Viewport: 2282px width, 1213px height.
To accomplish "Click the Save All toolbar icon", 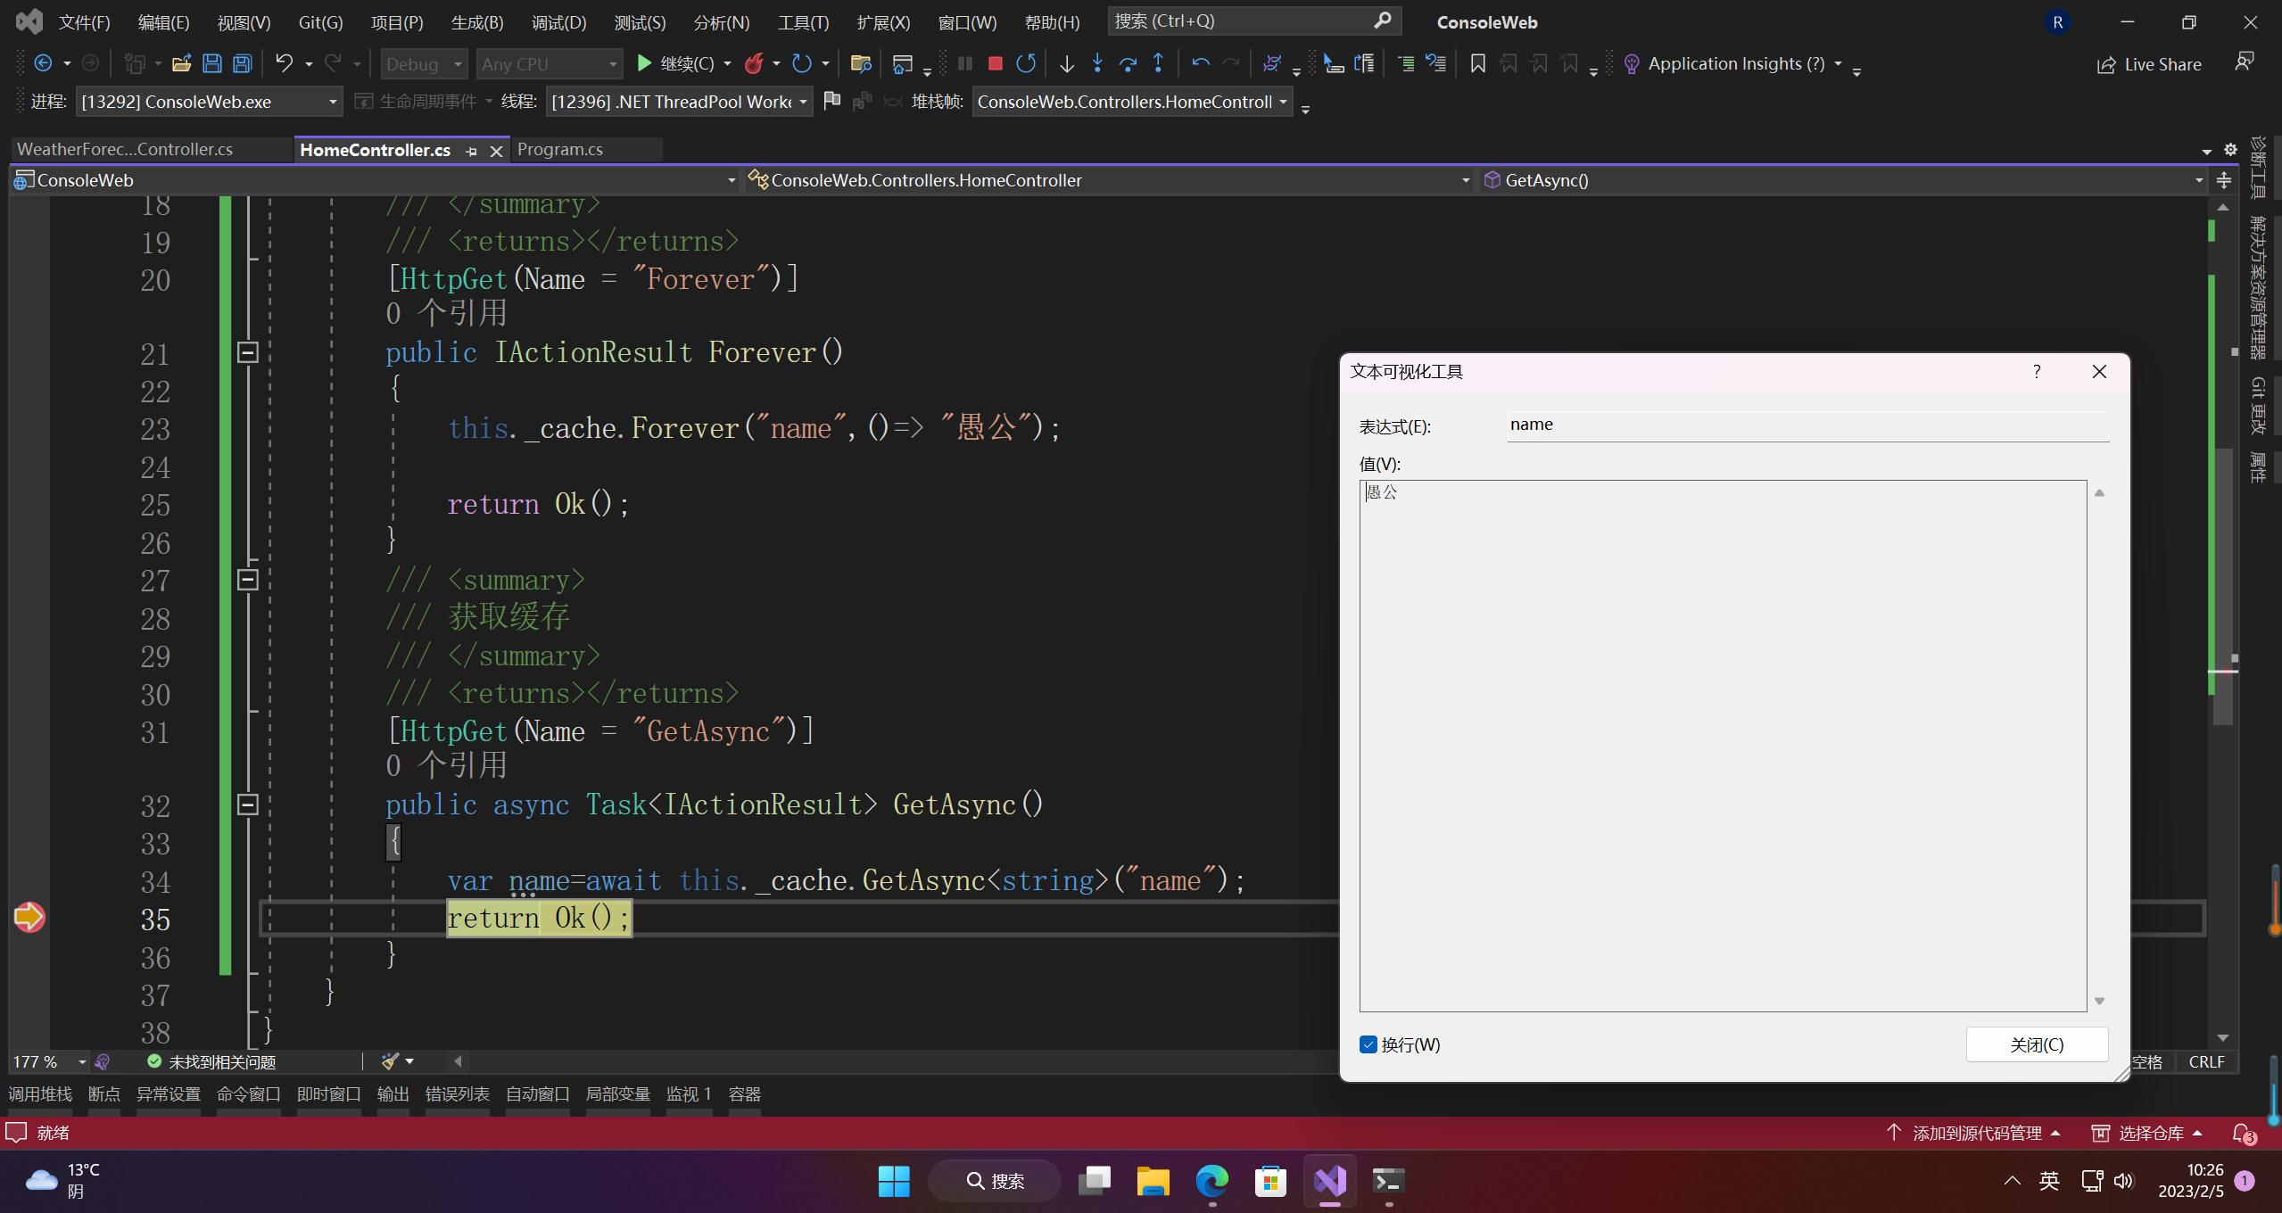I will pos(243,64).
